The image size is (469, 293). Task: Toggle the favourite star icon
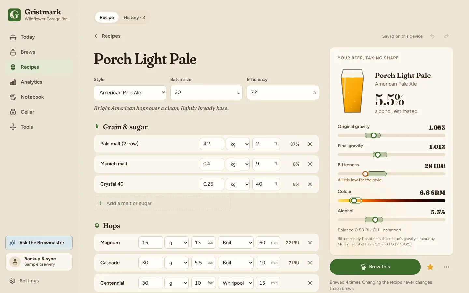[430, 267]
